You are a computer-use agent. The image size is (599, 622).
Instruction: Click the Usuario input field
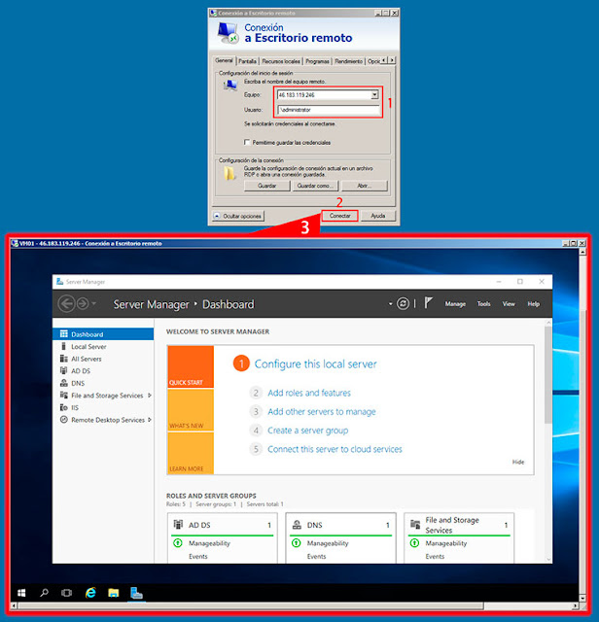pos(329,110)
